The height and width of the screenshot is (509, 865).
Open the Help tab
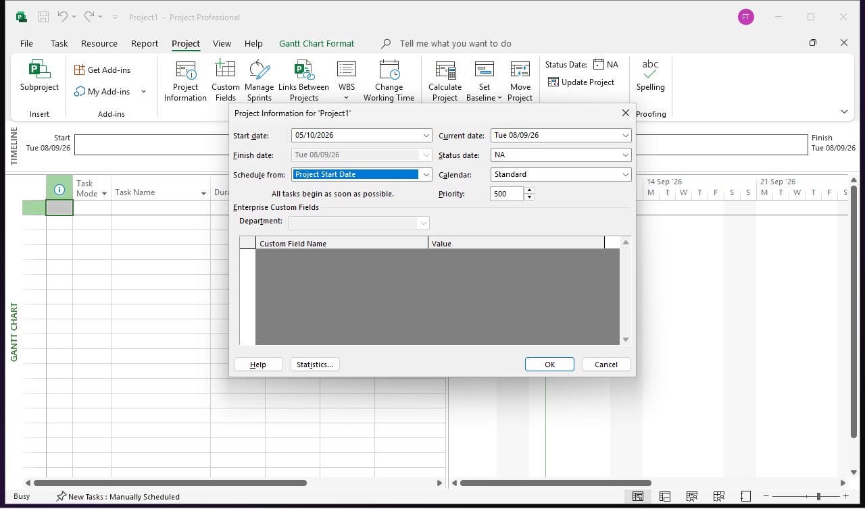(x=253, y=43)
